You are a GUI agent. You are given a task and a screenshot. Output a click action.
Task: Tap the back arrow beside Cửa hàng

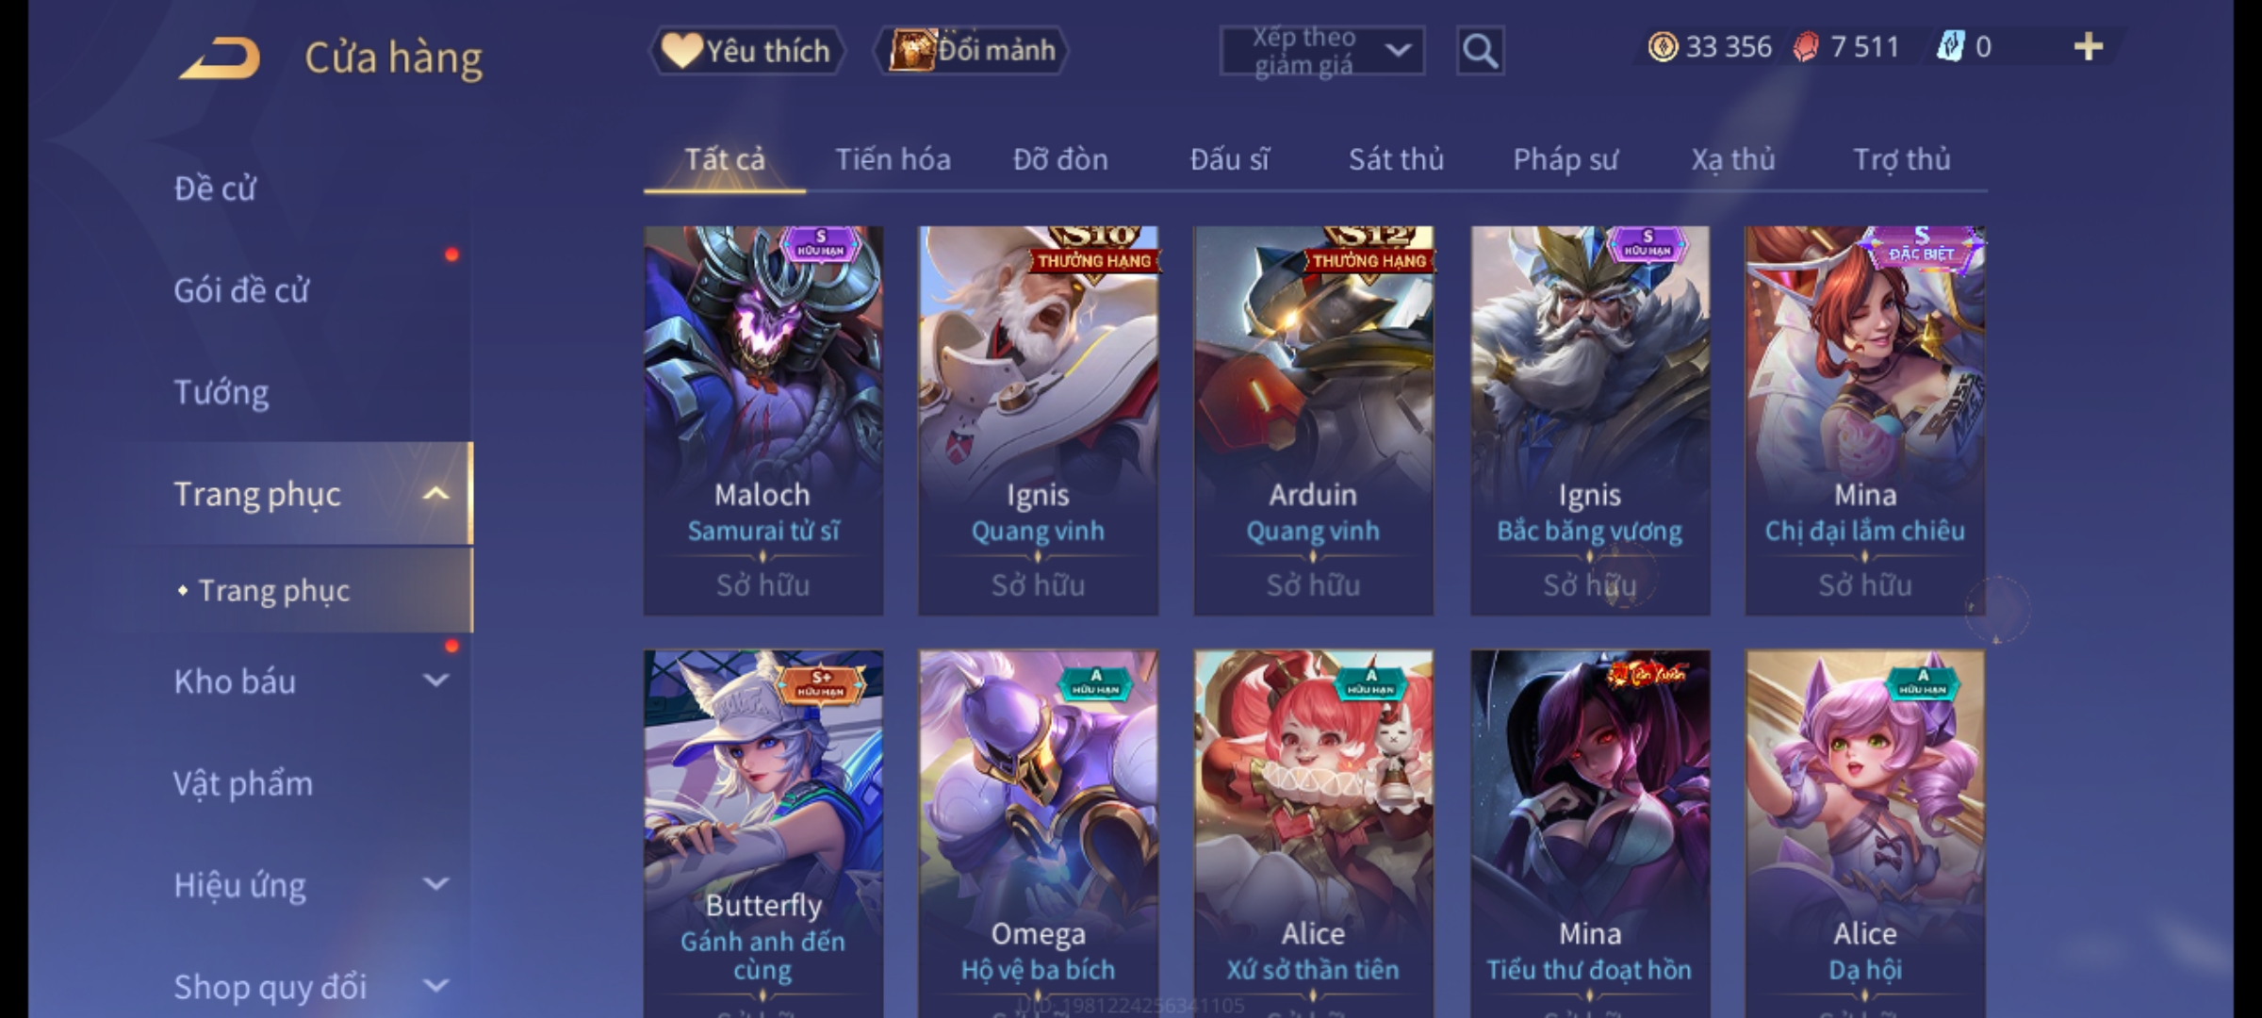(221, 58)
